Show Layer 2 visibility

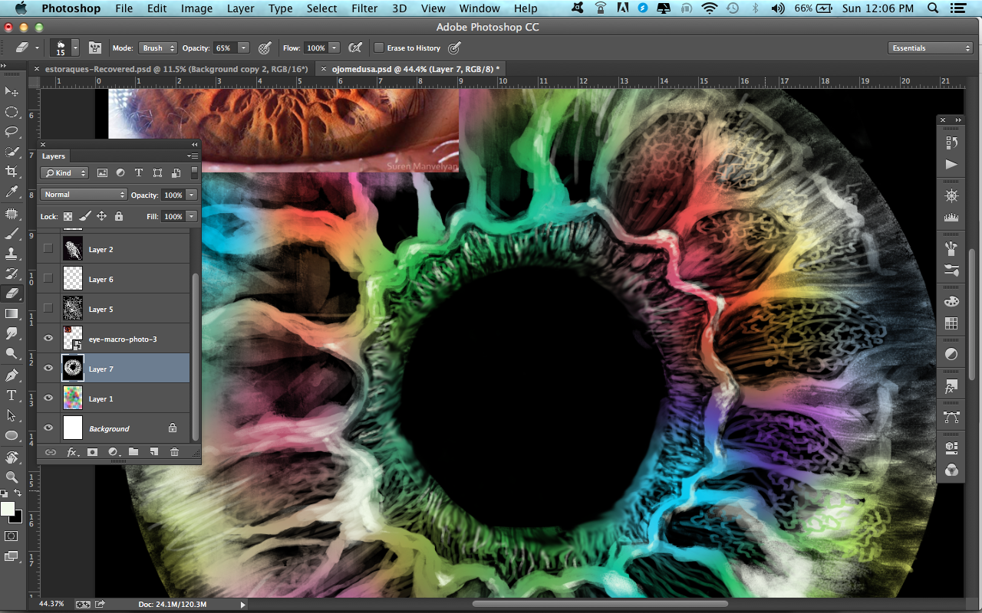[x=48, y=248]
